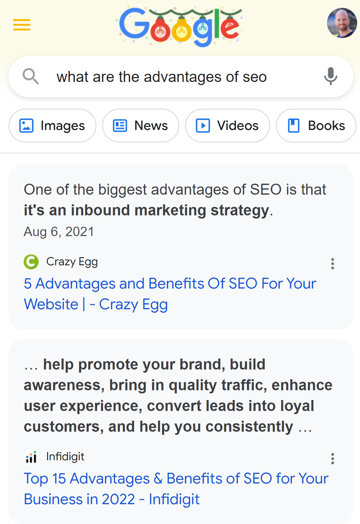Click the Crazy Egg site favicon
This screenshot has width=360, height=524.
pos(31,262)
